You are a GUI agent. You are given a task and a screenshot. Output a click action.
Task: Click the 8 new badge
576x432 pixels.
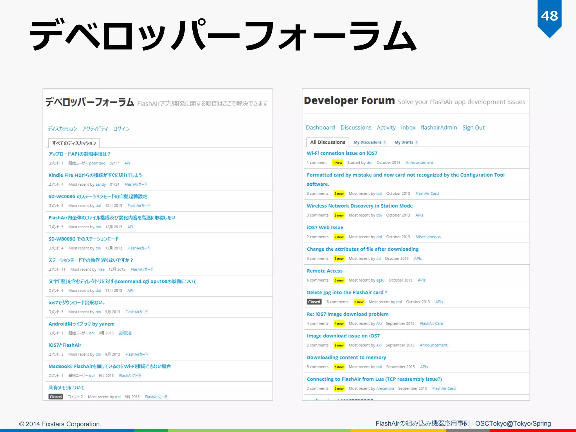[359, 302]
